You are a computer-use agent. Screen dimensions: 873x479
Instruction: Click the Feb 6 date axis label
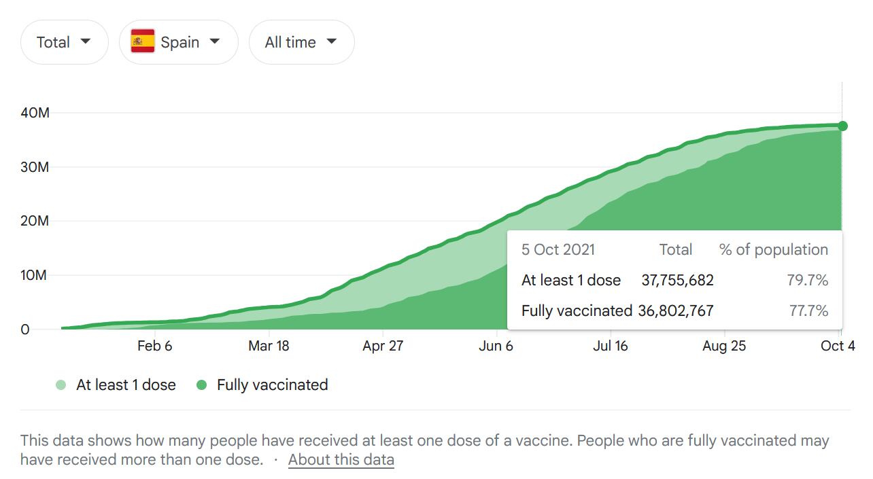(154, 346)
